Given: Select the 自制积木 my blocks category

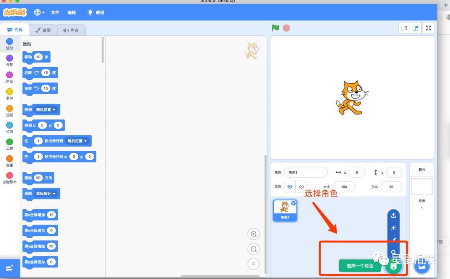Looking at the screenshot, I should 10,178.
